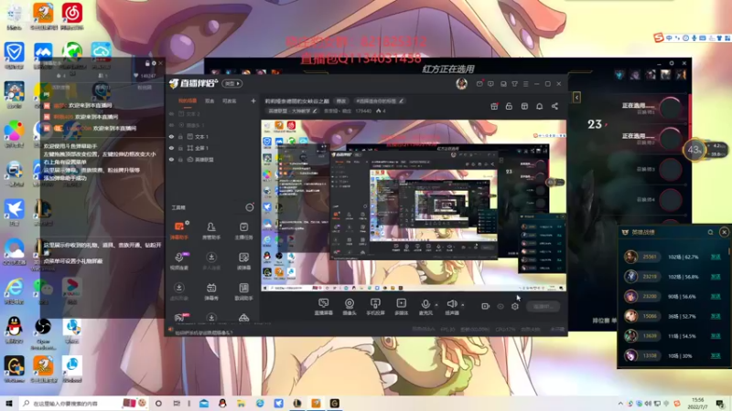Toggle lock icon in the danmaku overlay header
This screenshot has height=411, width=732.
click(147, 63)
